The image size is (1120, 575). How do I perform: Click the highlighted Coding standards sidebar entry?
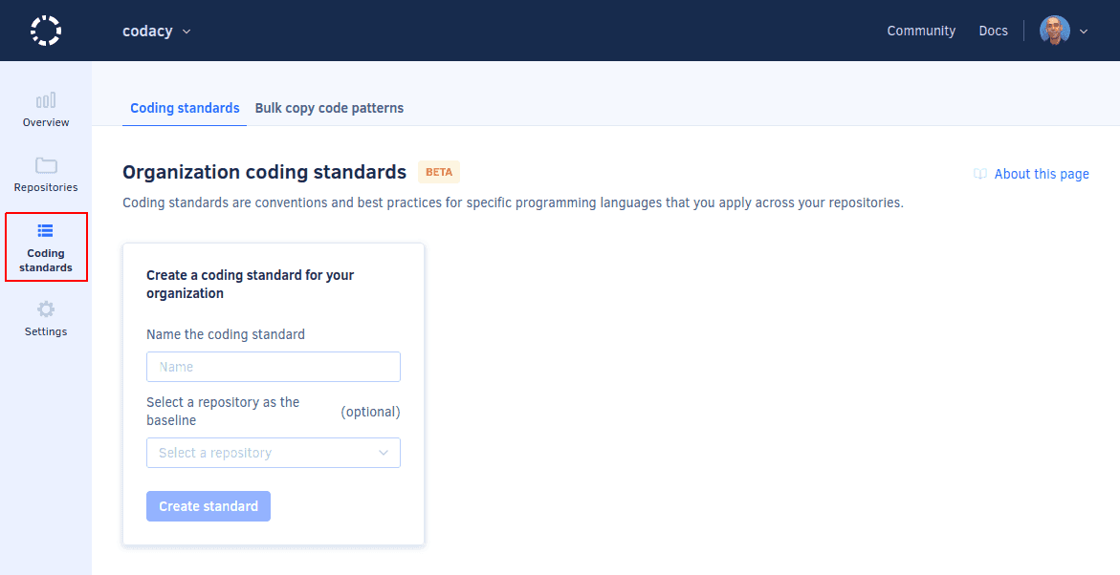45,247
